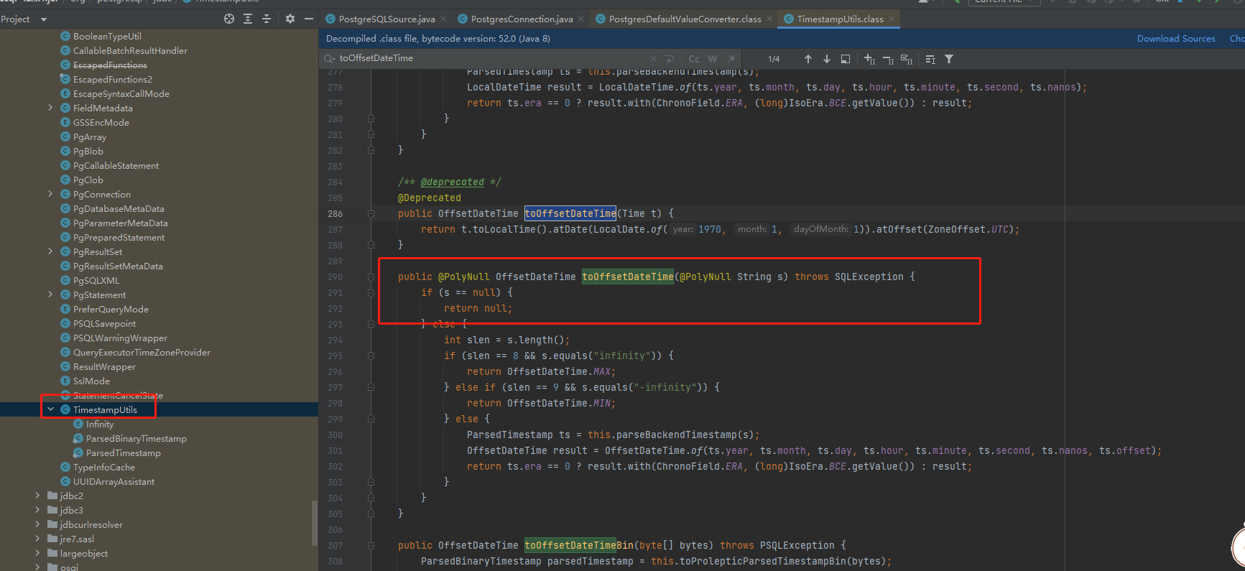Select ParsedTimestamp inner class
Viewport: 1245px width, 571px height.
tap(123, 452)
